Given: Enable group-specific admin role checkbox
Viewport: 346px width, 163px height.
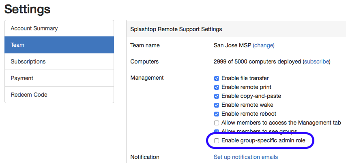Looking at the screenshot, I should [x=217, y=141].
